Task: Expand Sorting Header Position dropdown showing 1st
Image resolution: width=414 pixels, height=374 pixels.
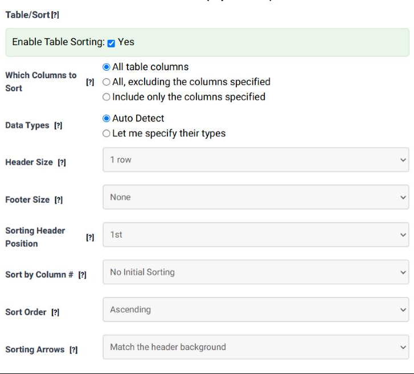Action: point(256,235)
